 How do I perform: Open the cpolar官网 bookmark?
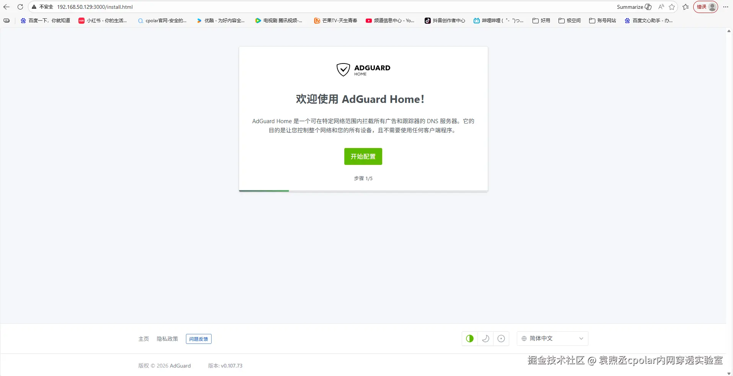tap(162, 21)
